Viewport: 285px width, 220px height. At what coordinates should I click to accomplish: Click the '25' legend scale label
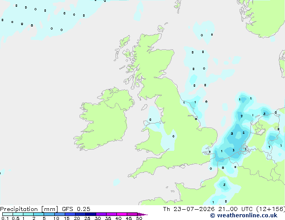(87, 218)
